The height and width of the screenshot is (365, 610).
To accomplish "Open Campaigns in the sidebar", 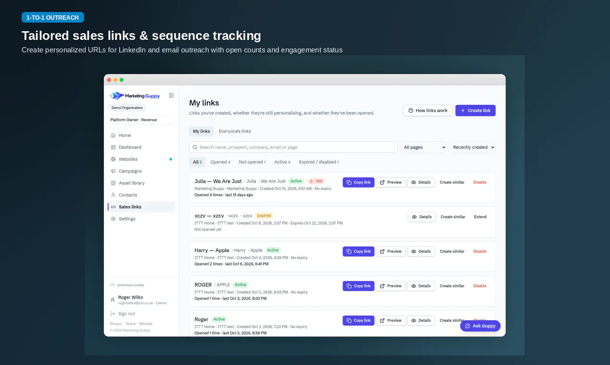I will coord(141,171).
